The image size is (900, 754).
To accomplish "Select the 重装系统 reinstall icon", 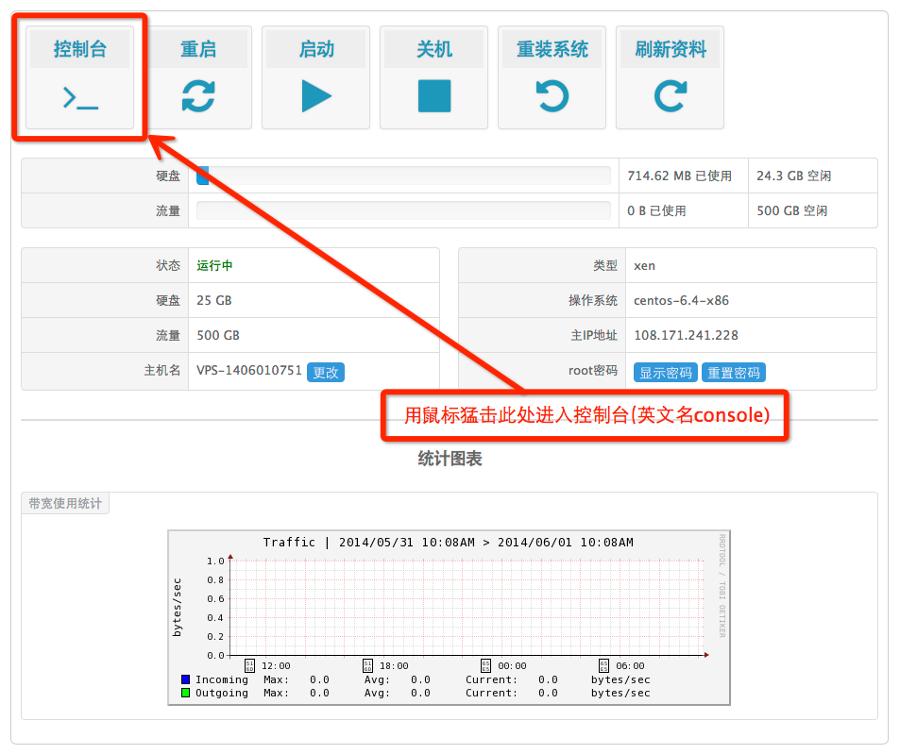I will click(x=552, y=96).
